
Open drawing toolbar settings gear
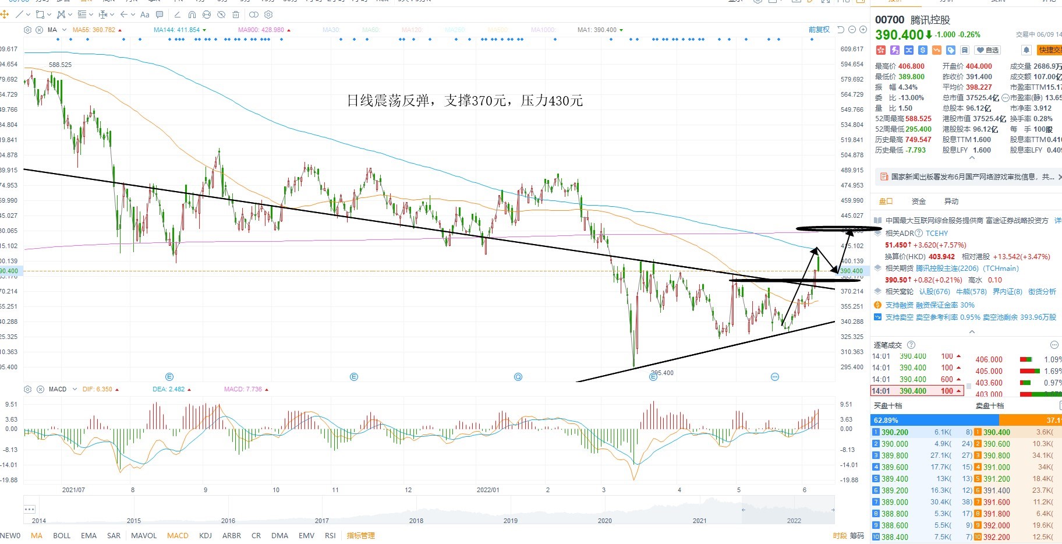tap(268, 15)
